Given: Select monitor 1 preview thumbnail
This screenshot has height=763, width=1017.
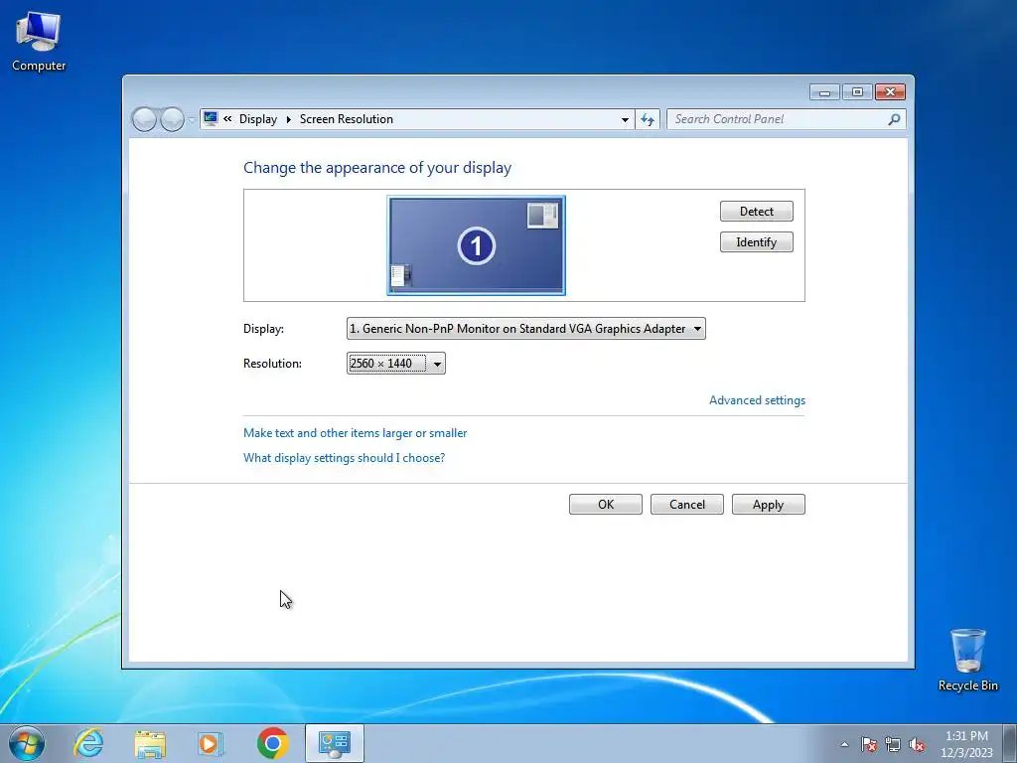Looking at the screenshot, I should (476, 245).
